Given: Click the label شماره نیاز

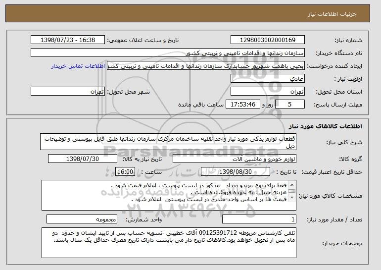Looking at the screenshot, I should pyautogui.click(x=348, y=41).
